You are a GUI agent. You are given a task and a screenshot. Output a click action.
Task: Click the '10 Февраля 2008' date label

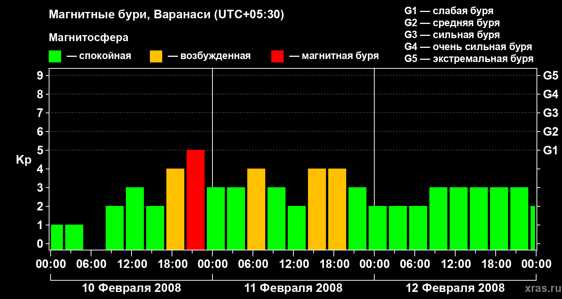132,288
